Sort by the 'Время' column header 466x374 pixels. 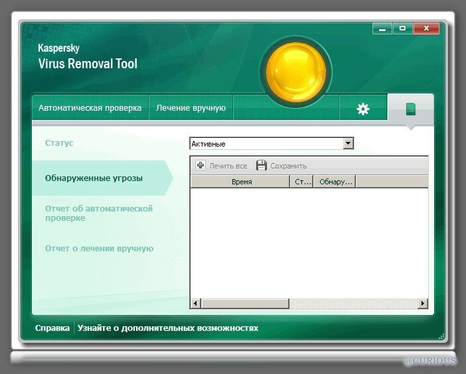(240, 182)
